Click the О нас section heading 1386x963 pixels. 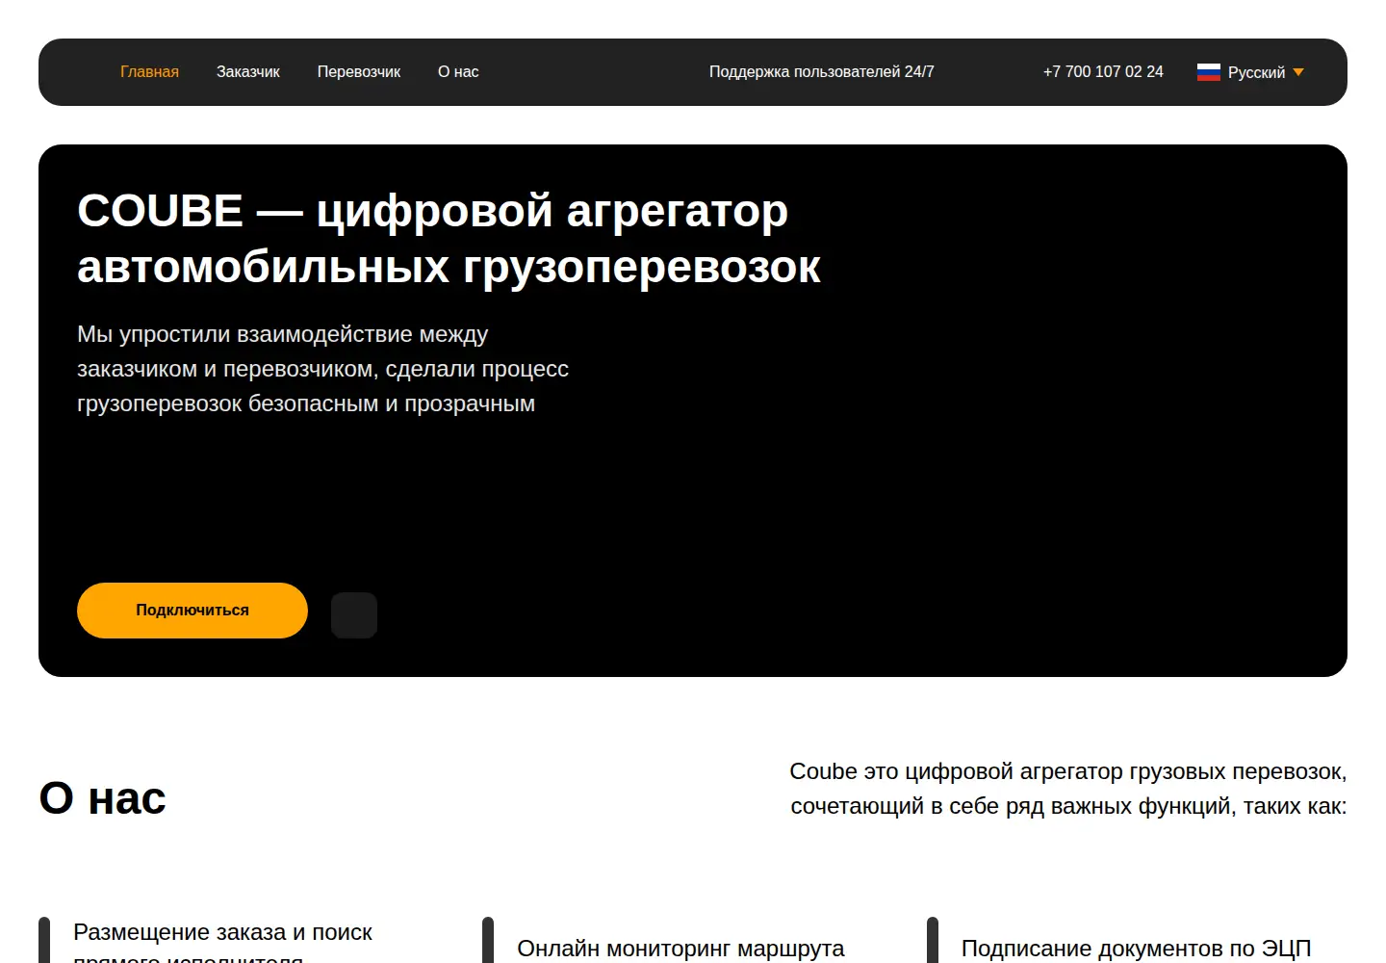[103, 798]
